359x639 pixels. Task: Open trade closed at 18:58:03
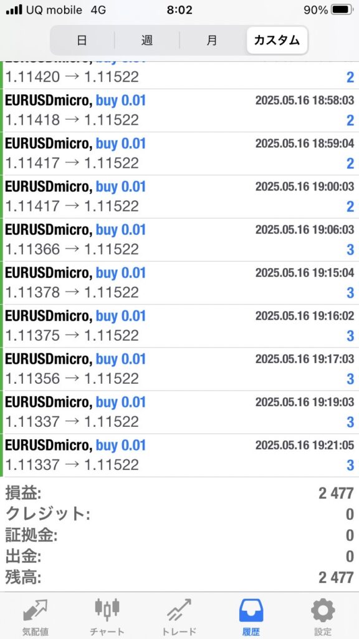click(179, 110)
